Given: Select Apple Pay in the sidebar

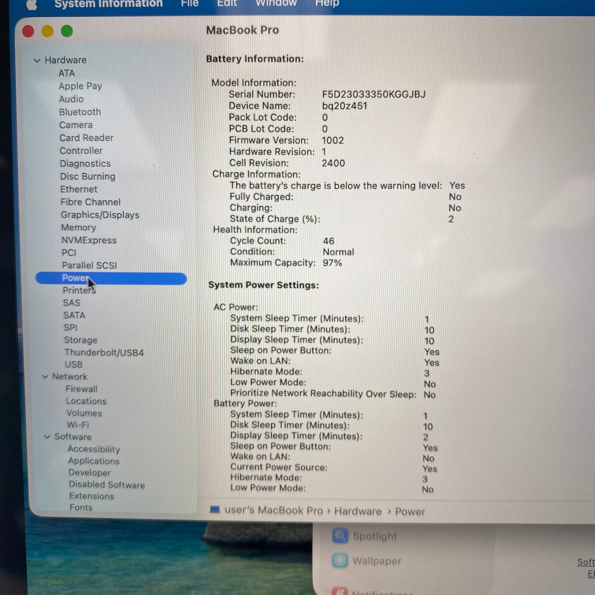Looking at the screenshot, I should coord(80,86).
